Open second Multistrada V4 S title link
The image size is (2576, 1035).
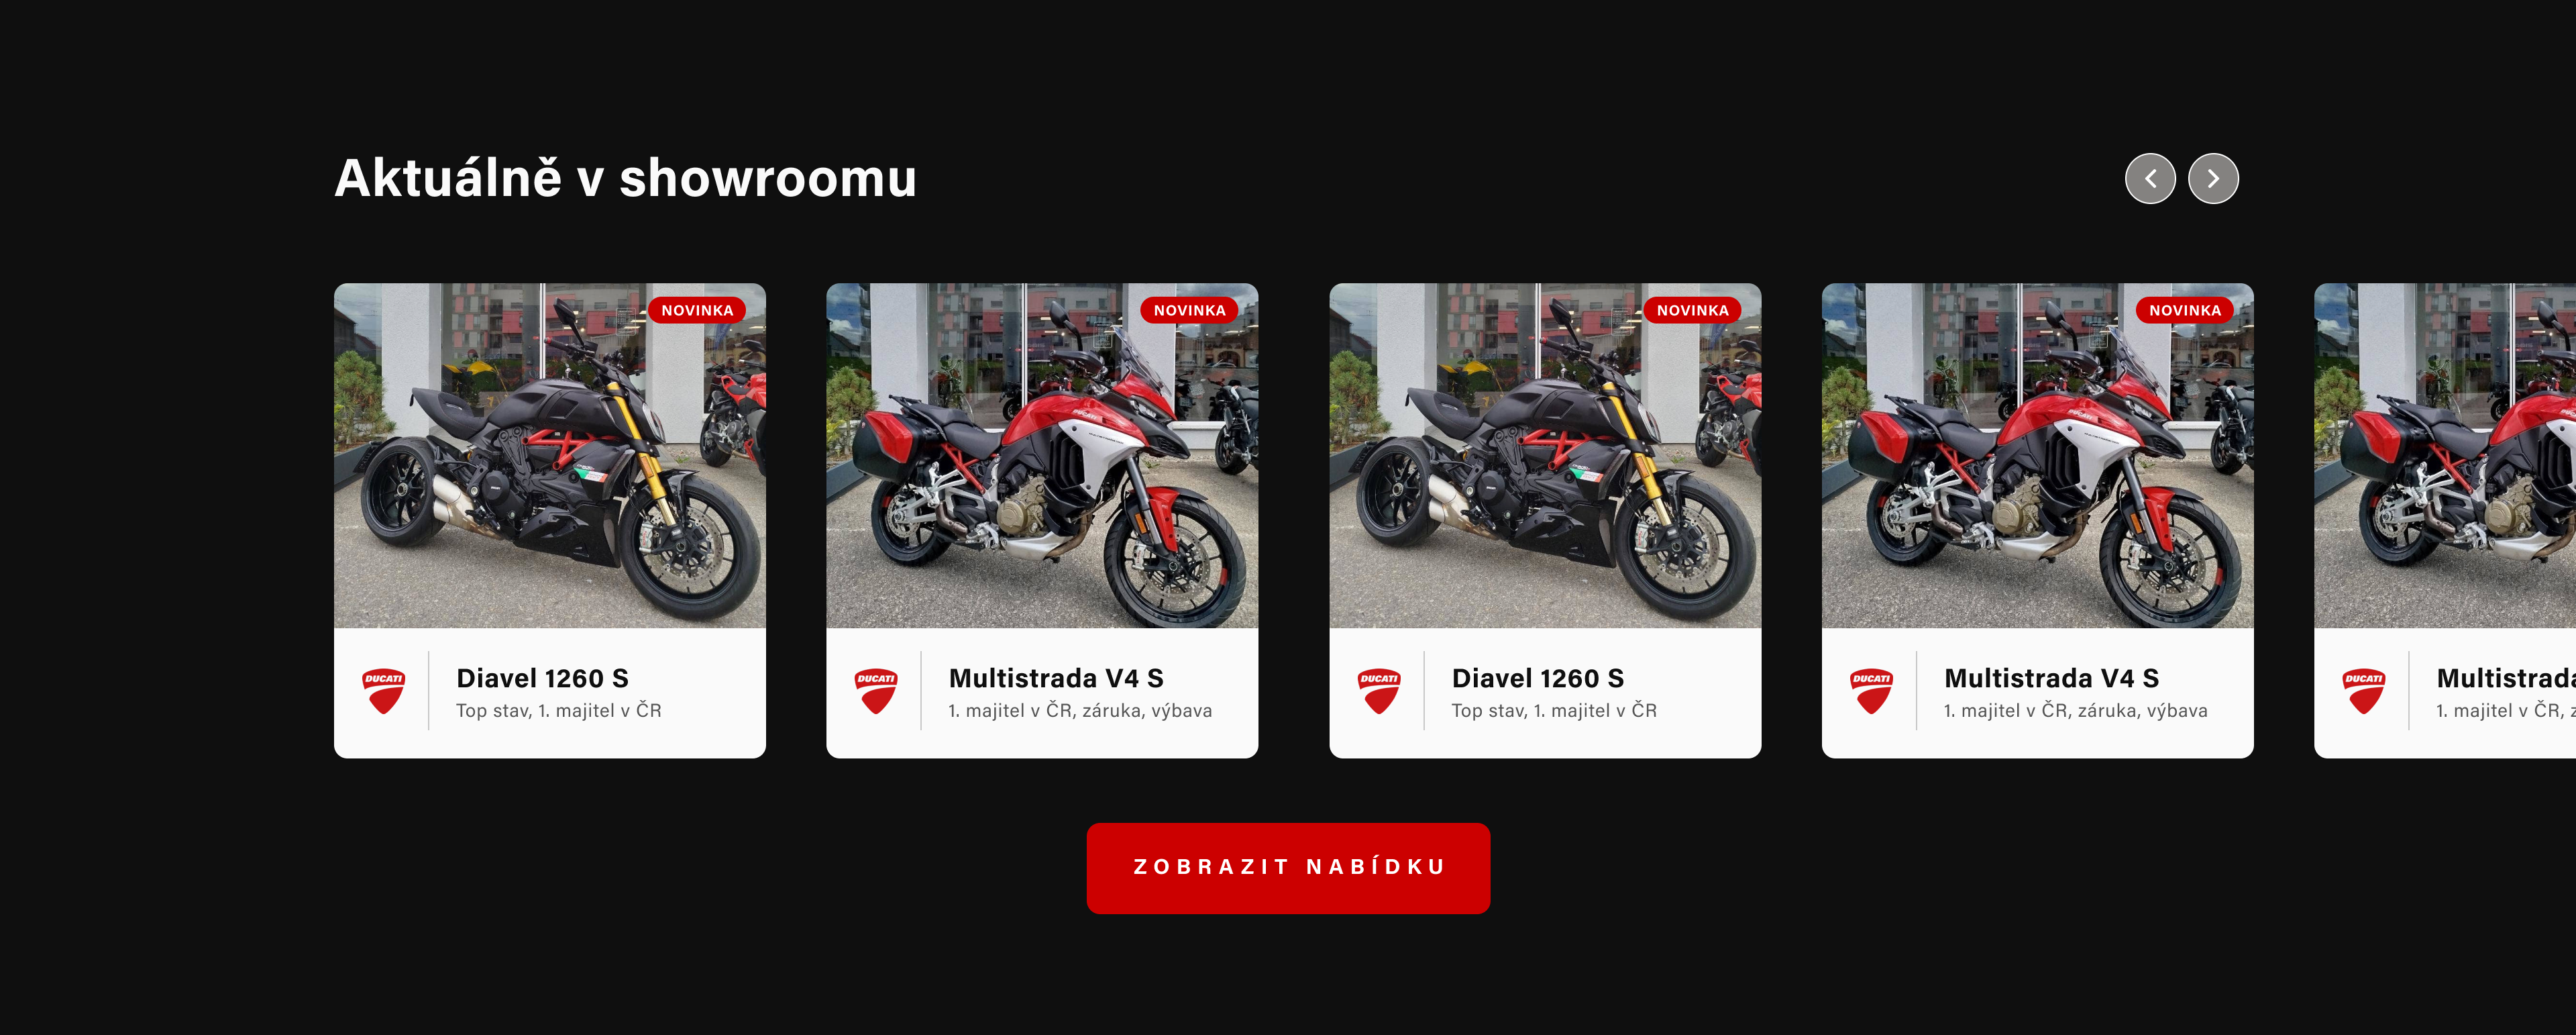tap(2051, 679)
